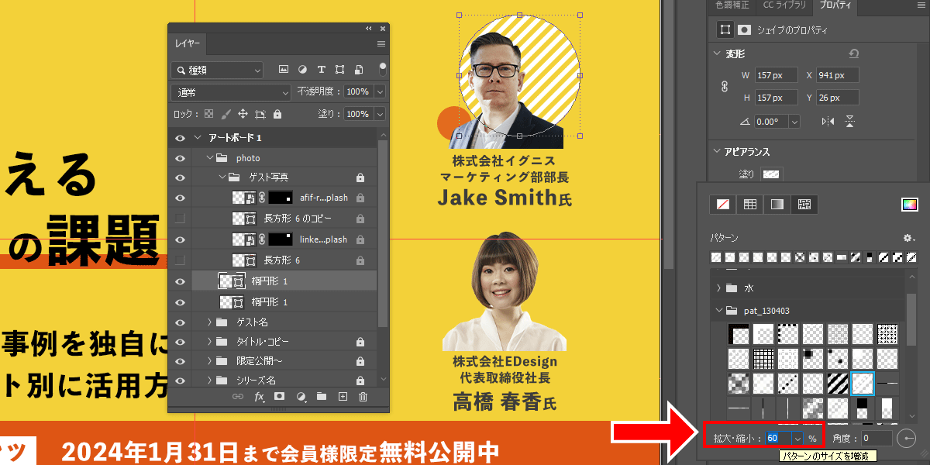The image size is (930, 465).
Task: Click the 塗り fill swatch in アピアランス
Action: coord(770,174)
